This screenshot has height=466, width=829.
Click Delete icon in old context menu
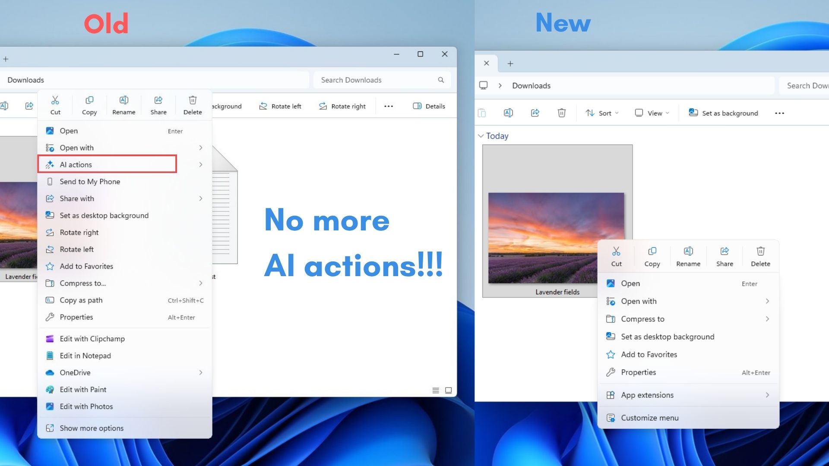click(193, 101)
